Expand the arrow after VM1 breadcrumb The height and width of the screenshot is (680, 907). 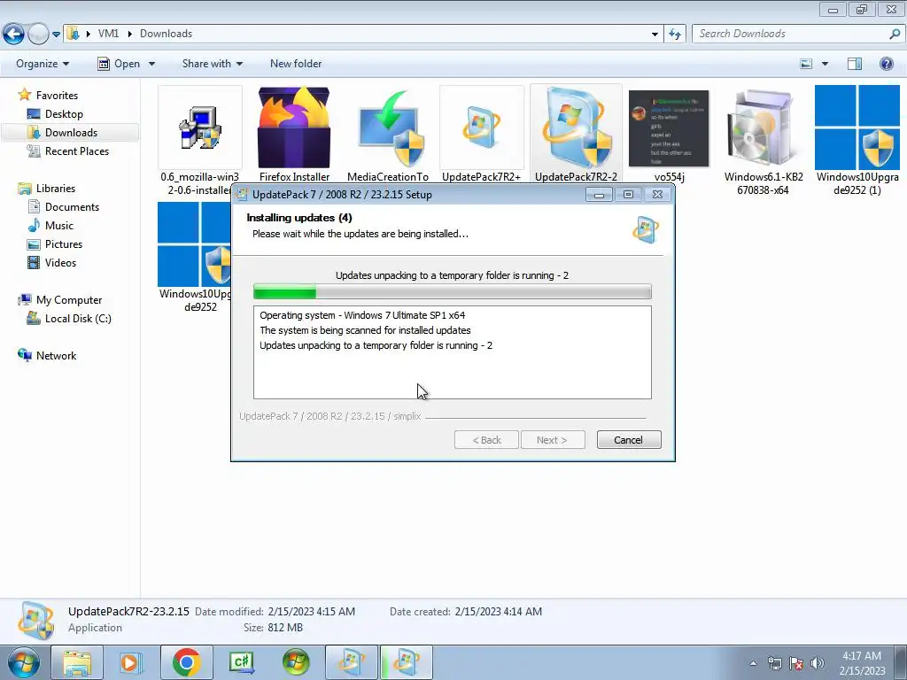[x=129, y=34]
